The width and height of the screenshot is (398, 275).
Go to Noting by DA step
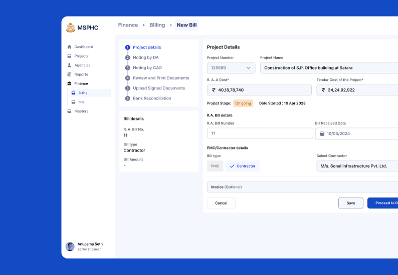[x=145, y=57]
